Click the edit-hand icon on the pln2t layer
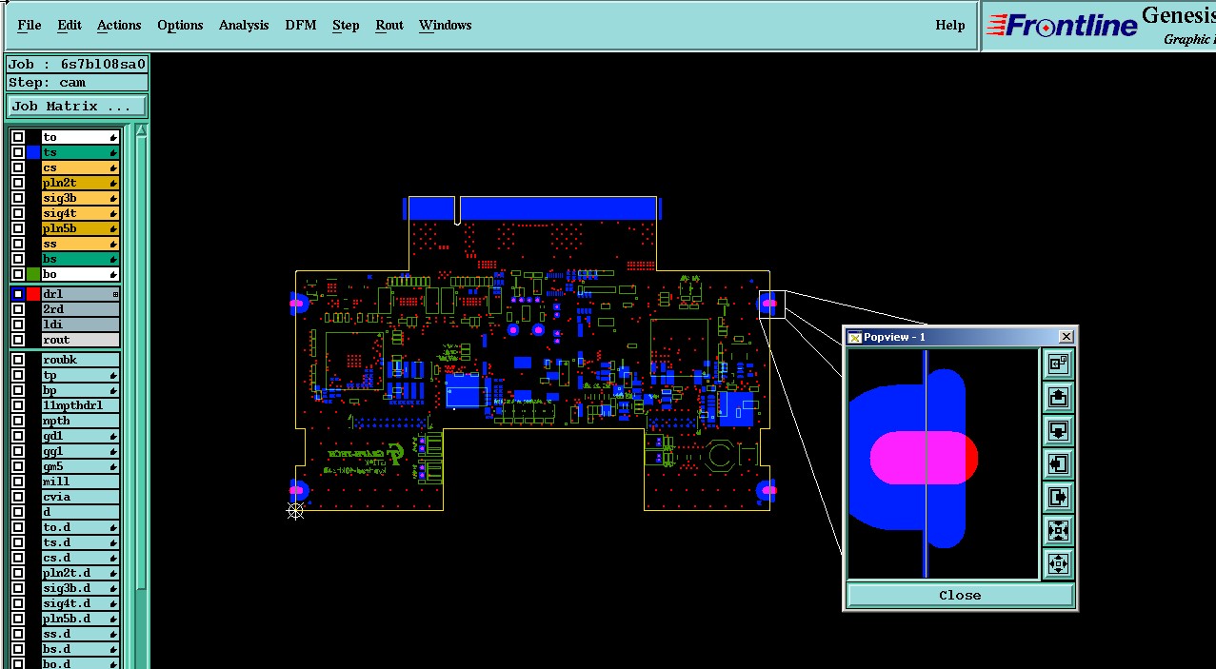 click(x=113, y=183)
